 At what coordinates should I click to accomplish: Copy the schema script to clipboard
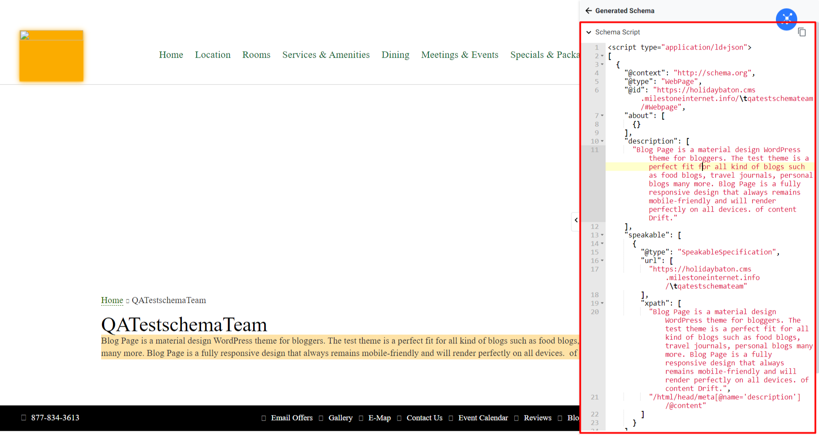pyautogui.click(x=802, y=32)
